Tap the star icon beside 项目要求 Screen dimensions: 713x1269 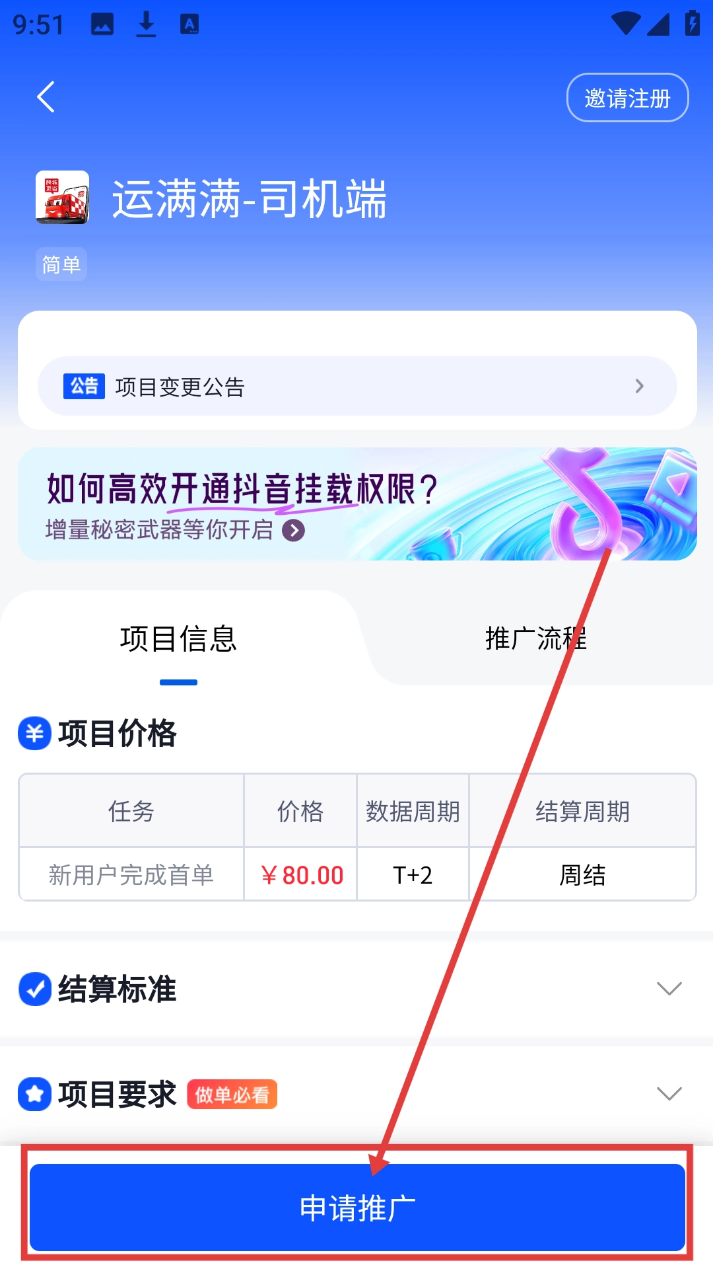pyautogui.click(x=34, y=1094)
